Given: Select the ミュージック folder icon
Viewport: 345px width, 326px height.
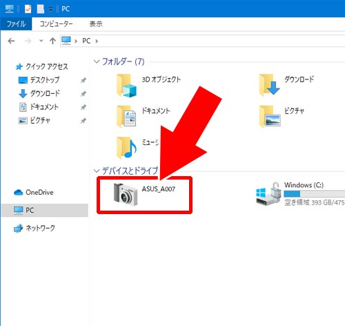Looking at the screenshot, I should click(126, 148).
